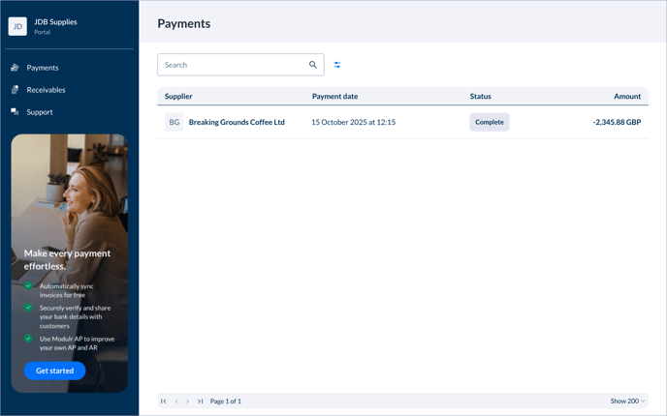Click the magnifying glass search icon
The width and height of the screenshot is (667, 416).
(312, 65)
